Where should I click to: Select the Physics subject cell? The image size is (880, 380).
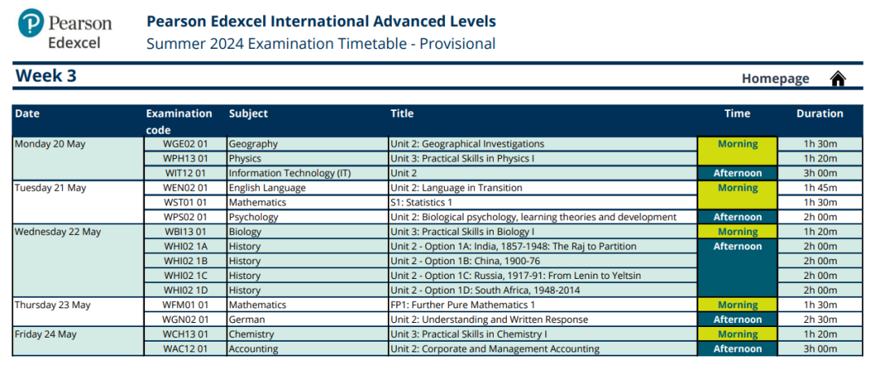(x=307, y=158)
